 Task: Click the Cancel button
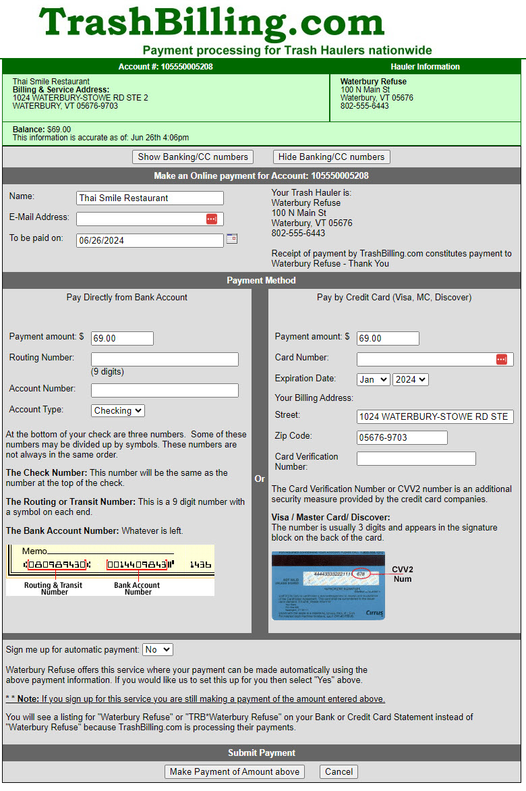click(x=339, y=771)
